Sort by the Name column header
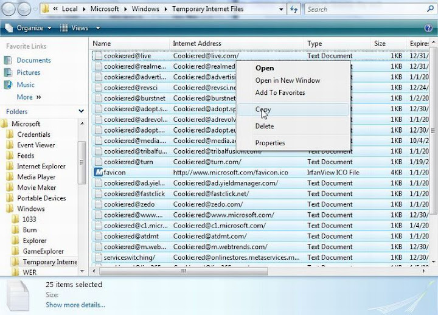This screenshot has width=438, height=315. [130, 44]
